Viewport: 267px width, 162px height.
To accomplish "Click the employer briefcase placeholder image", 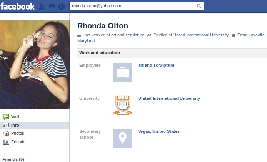I will (x=123, y=72).
